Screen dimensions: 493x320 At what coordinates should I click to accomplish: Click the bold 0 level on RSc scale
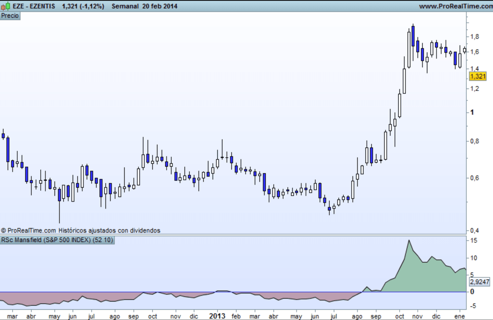pos(472,292)
